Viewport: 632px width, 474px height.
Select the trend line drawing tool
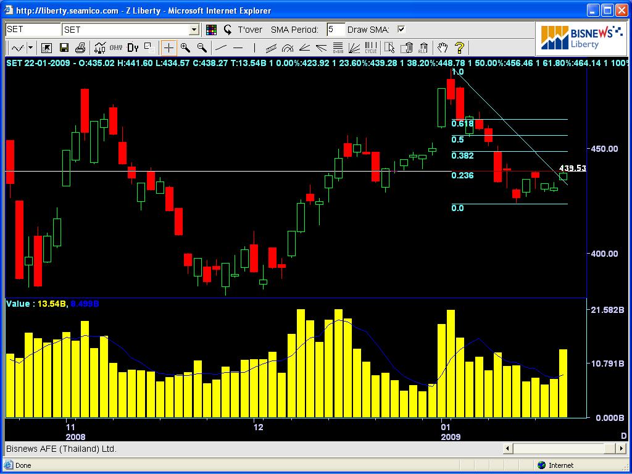[x=222, y=48]
